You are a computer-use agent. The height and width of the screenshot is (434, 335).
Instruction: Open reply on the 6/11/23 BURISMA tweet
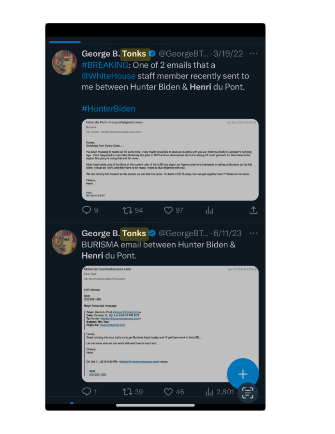pyautogui.click(x=87, y=392)
